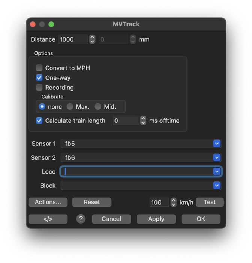Click the Reset button
Image resolution: width=252 pixels, height=263 pixels.
92,202
